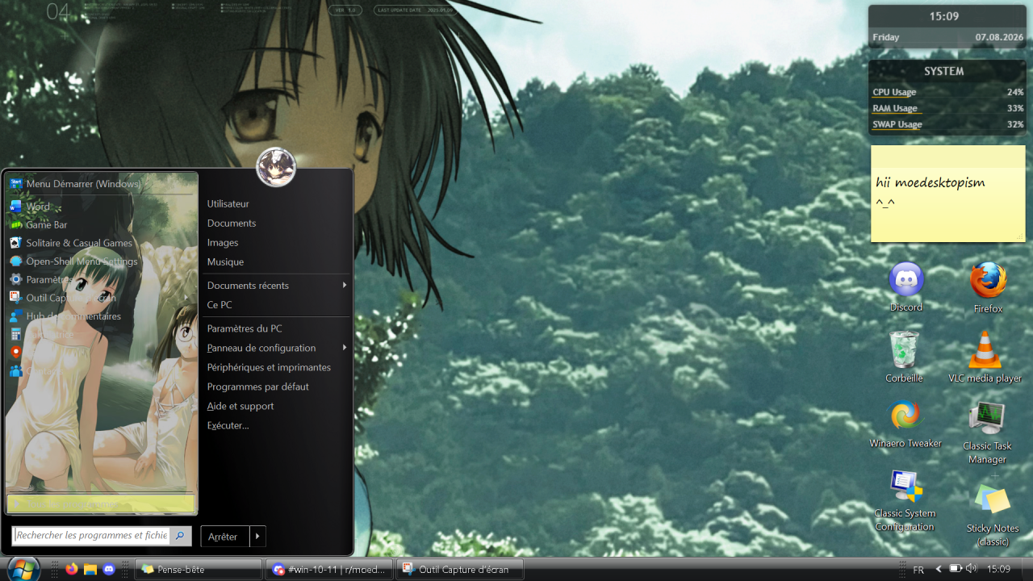This screenshot has height=581, width=1033.
Task: Switch to Outil Capture d'écran taskbar button
Action: (x=459, y=569)
